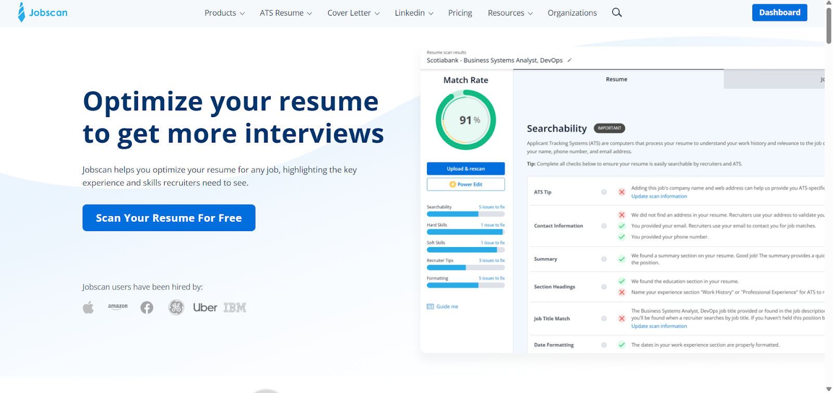The width and height of the screenshot is (833, 393).
Task: Click the Dashboard button
Action: click(x=780, y=12)
